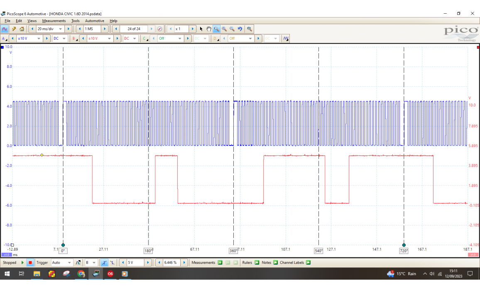Open the Automotive menu
Viewport: 480px width, 290px height.
point(95,21)
